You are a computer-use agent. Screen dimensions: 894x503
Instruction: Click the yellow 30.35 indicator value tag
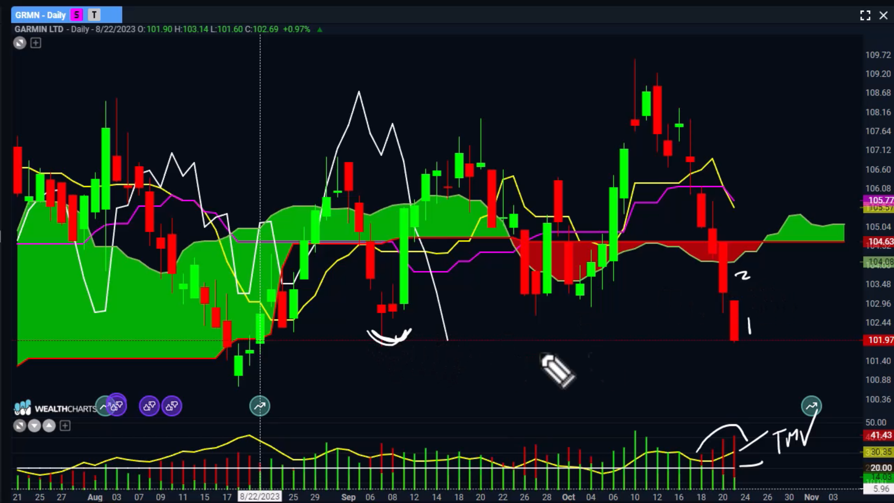point(880,452)
